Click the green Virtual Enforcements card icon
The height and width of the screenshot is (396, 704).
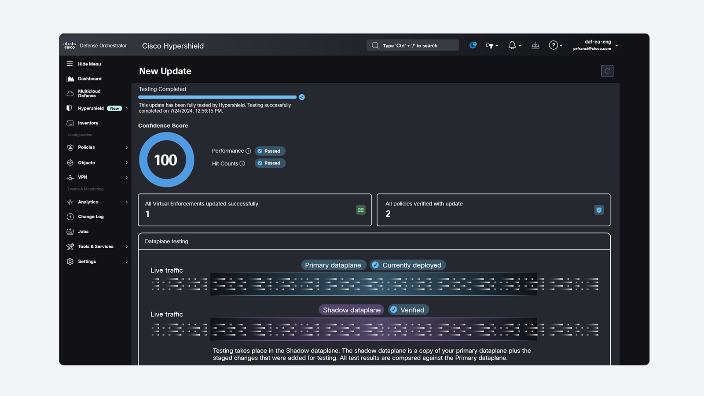point(361,210)
